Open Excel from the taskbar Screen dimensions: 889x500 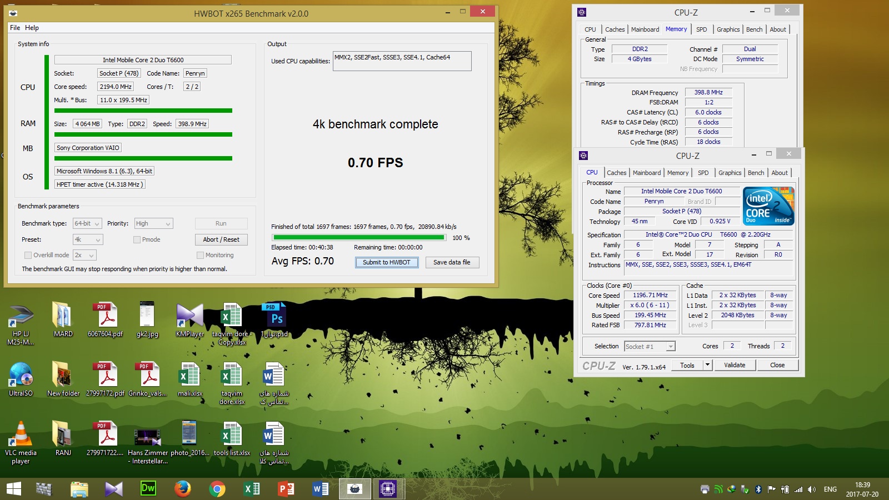point(252,489)
